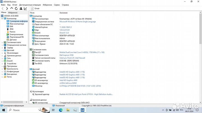Expand the Системная плата tree node

pos(2,42)
